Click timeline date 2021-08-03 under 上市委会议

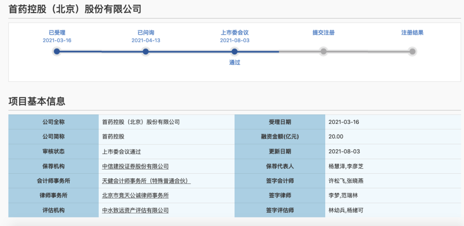click(235, 40)
